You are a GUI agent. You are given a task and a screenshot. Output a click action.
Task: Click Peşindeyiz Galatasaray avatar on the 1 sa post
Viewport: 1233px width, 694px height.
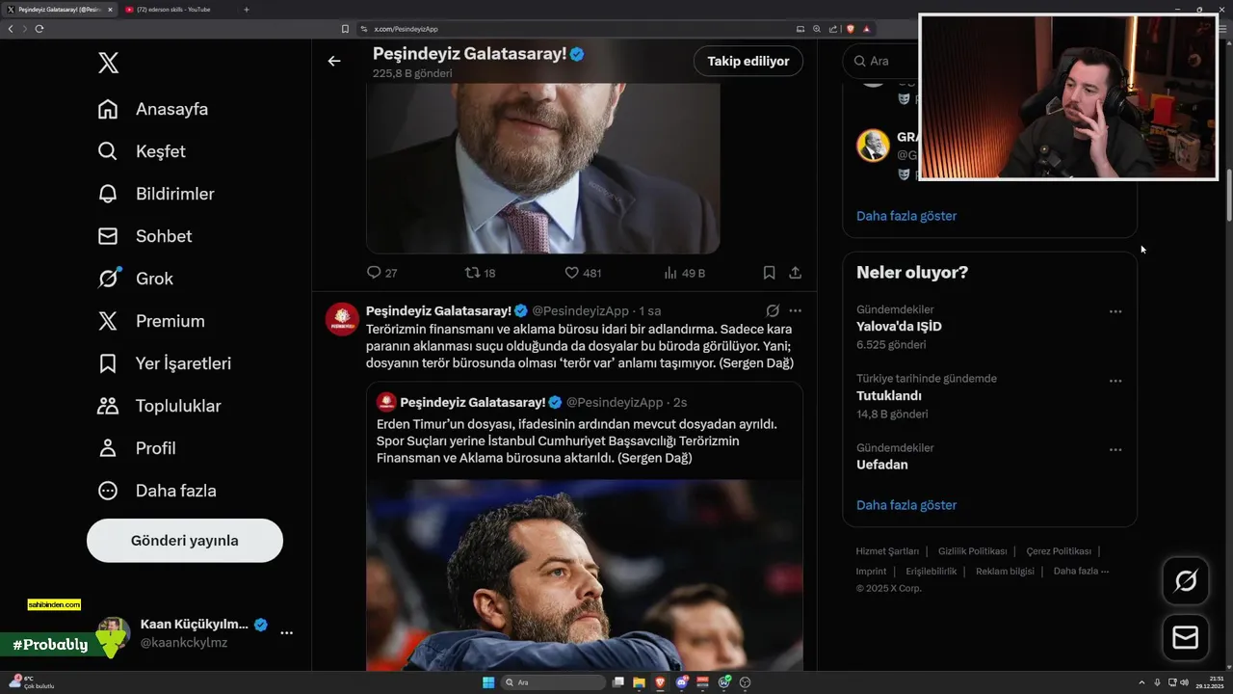342,319
